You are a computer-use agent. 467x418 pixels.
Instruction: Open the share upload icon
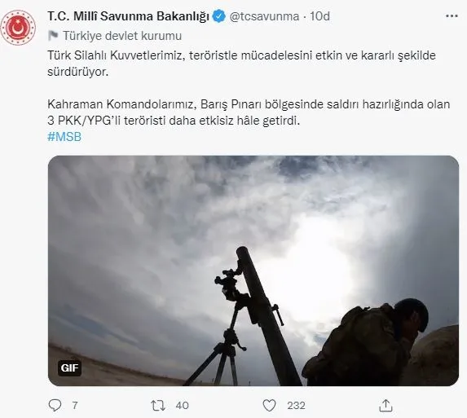pos(385,405)
